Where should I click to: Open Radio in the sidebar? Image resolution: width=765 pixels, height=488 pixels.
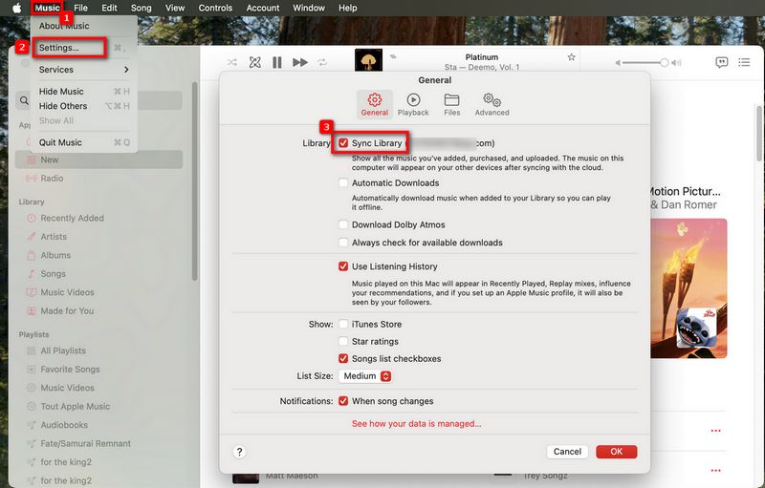coord(99,179)
